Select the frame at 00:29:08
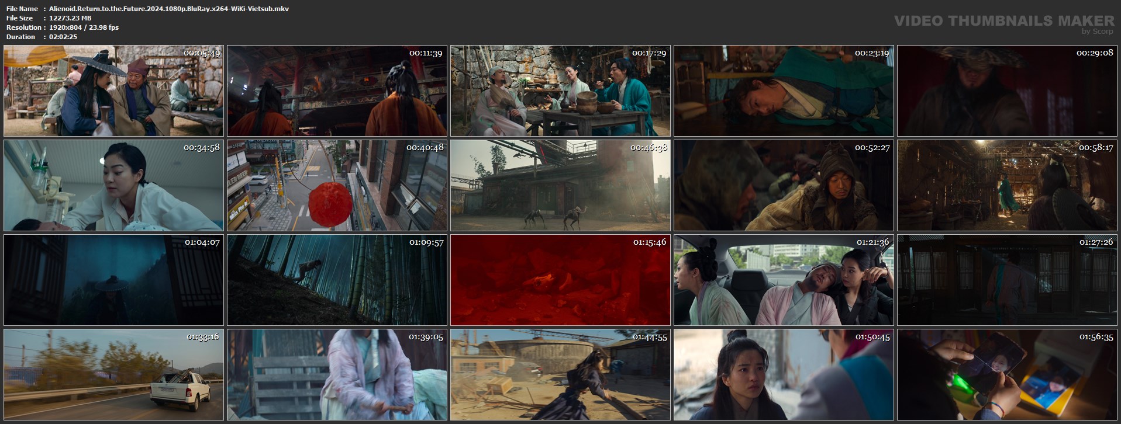Viewport: 1121px width, 424px height. point(1007,91)
